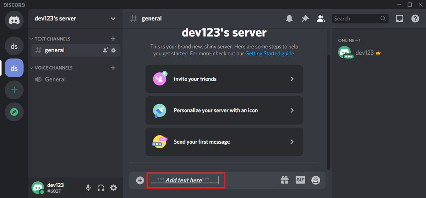
Task: Open the emoji picker
Action: pos(316,180)
